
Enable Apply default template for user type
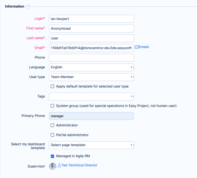[53, 86]
